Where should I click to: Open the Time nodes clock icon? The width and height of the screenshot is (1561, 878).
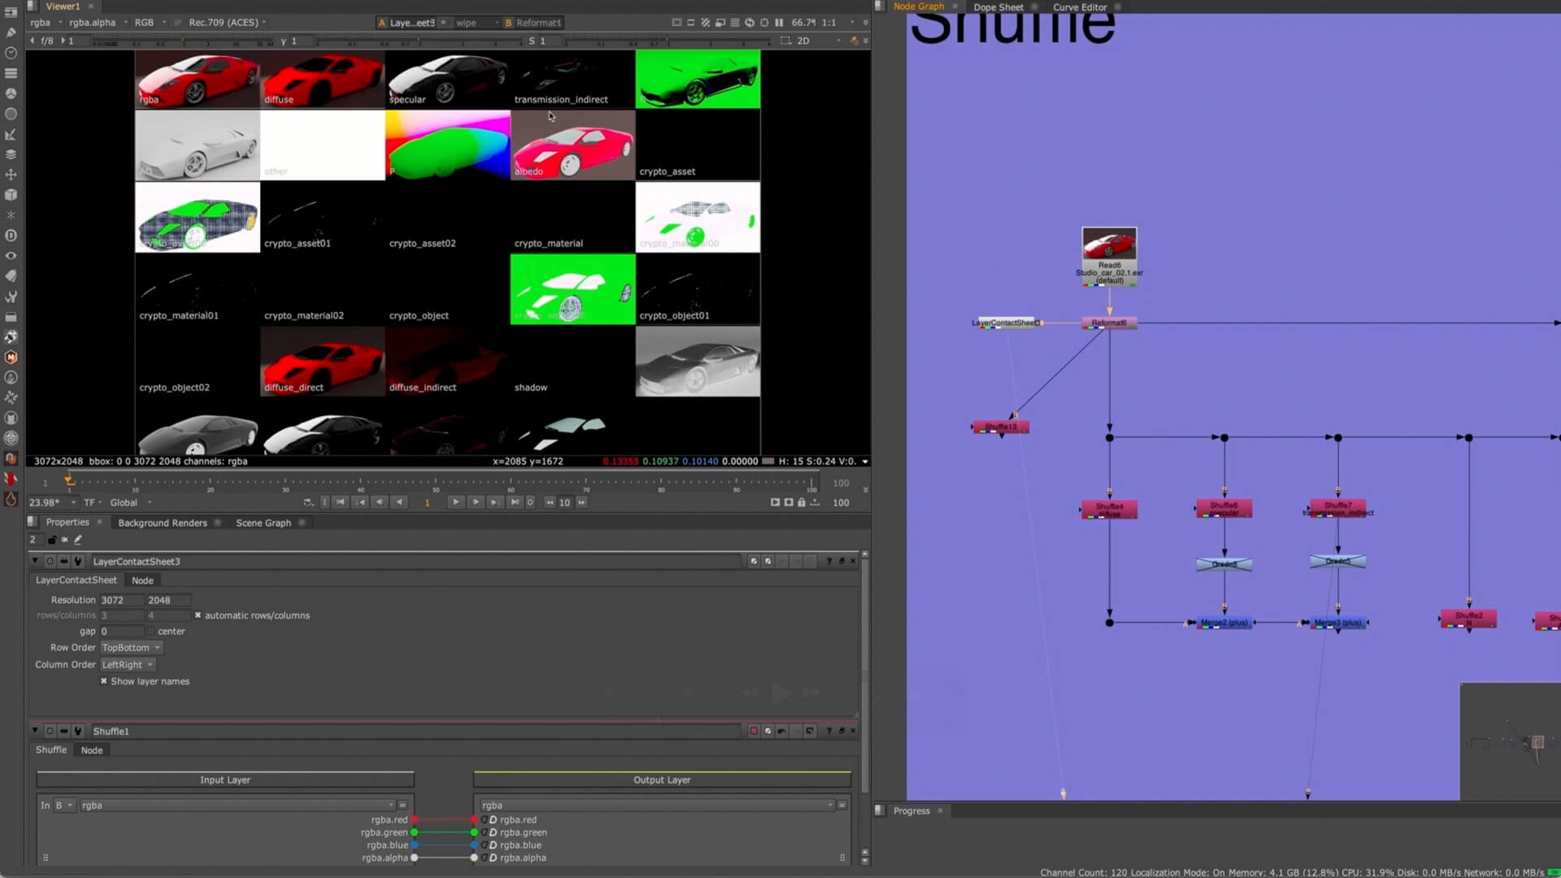point(11,54)
